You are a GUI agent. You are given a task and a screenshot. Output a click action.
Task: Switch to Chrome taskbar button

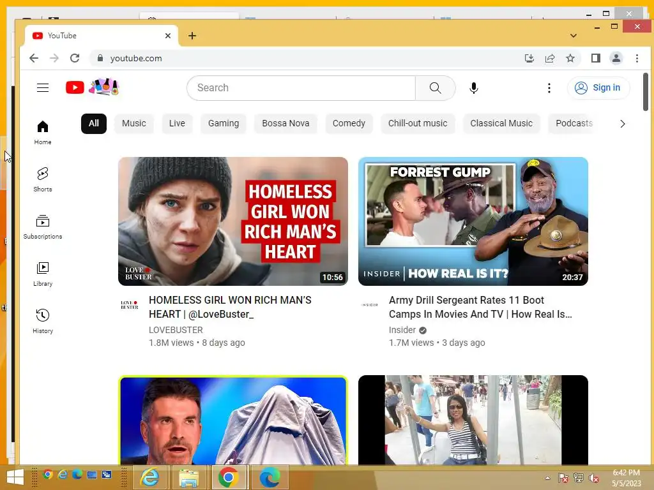point(228,477)
